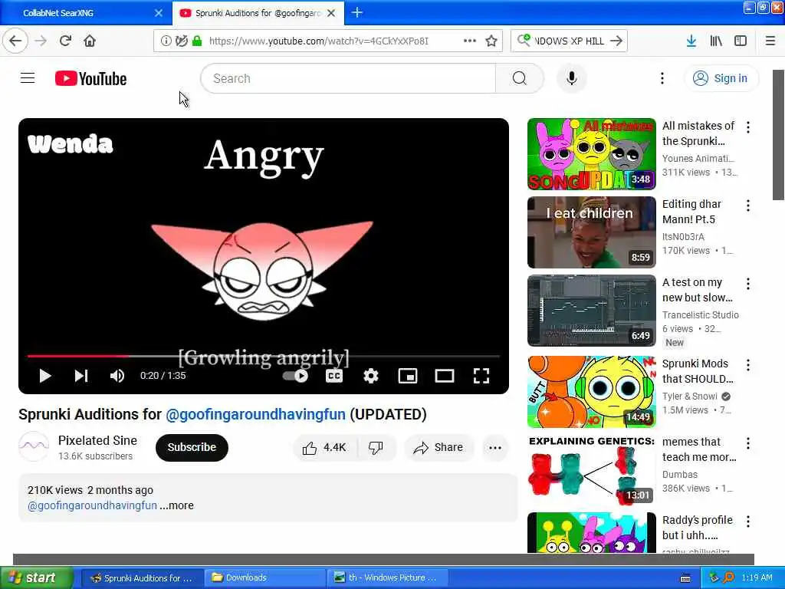Click the go arrow in browser search box
This screenshot has height=589, width=785.
coord(616,41)
